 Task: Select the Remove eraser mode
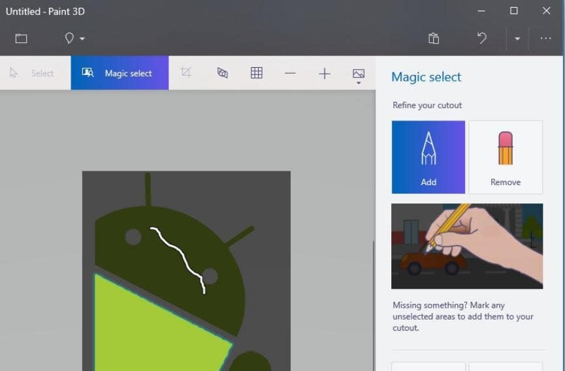point(506,157)
